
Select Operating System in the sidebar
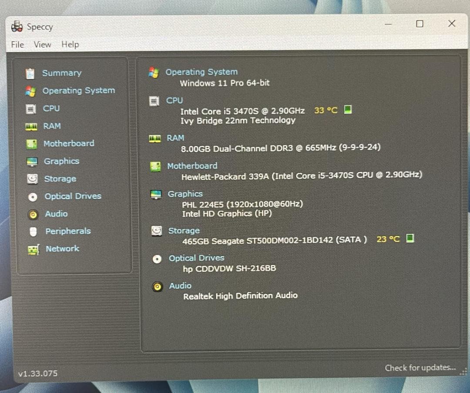point(78,90)
